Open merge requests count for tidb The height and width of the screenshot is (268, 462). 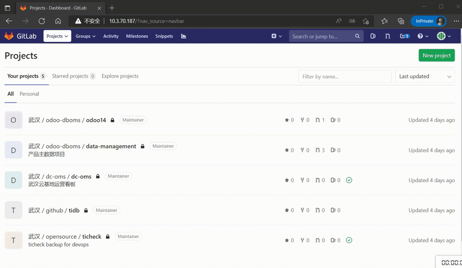(x=320, y=210)
